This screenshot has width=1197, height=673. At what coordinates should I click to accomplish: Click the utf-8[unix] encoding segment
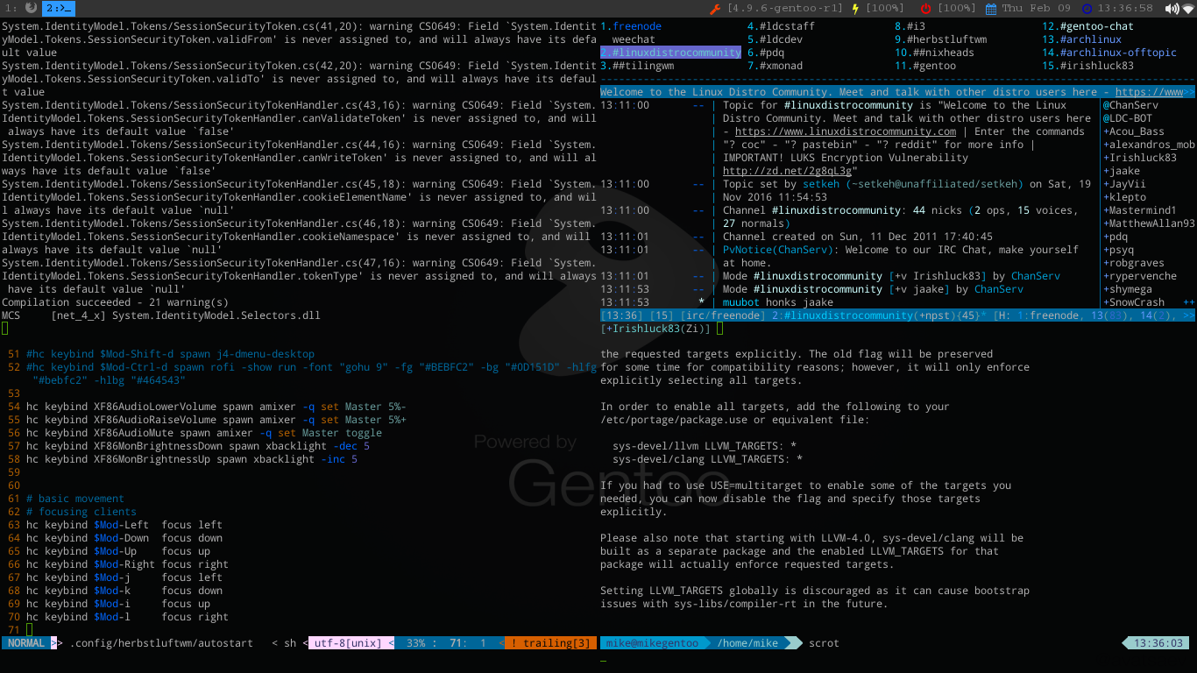point(347,643)
